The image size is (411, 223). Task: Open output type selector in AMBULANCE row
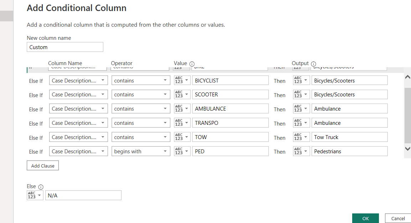pos(301,108)
